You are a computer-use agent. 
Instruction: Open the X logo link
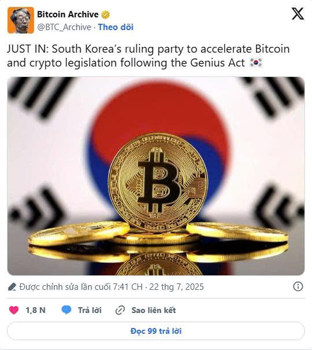[x=298, y=14]
